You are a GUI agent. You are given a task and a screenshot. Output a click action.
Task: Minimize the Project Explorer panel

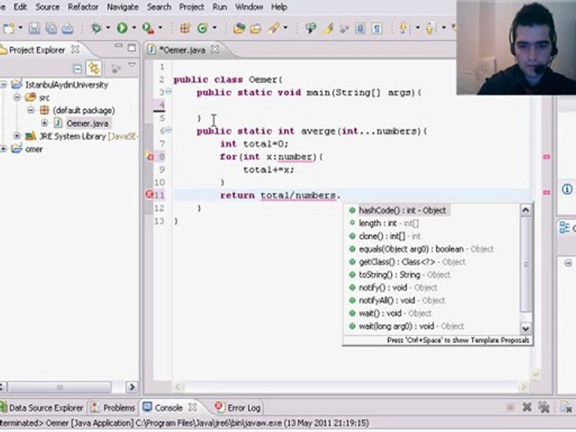tap(118, 47)
